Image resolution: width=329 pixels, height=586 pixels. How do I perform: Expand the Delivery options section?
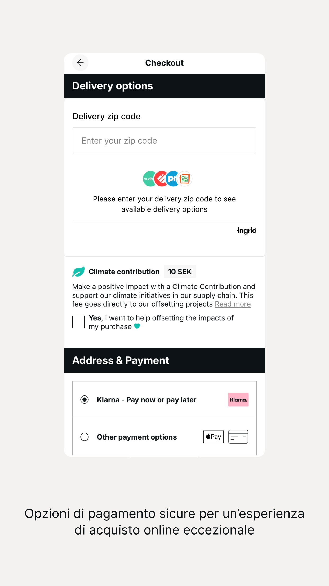coord(164,85)
